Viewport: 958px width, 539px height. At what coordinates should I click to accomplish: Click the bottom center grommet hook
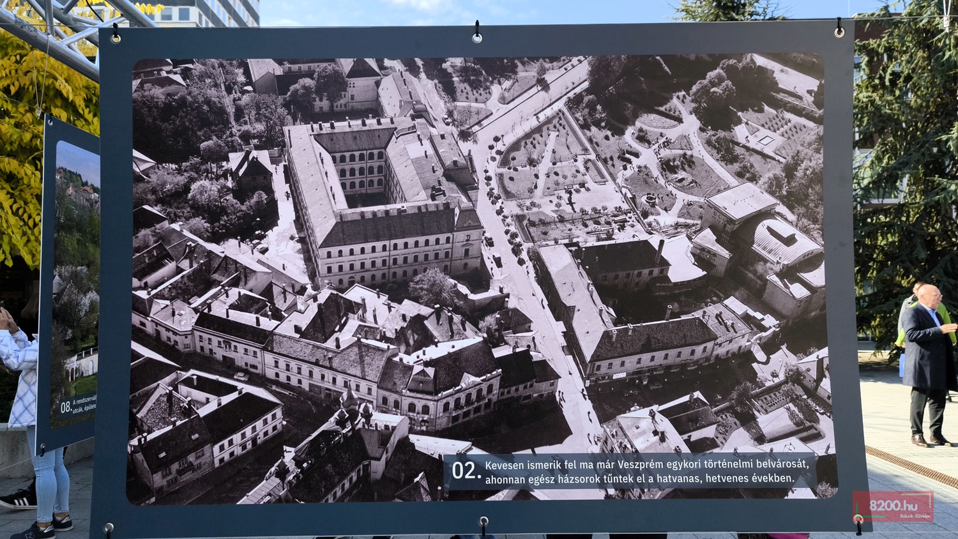tap(483, 524)
